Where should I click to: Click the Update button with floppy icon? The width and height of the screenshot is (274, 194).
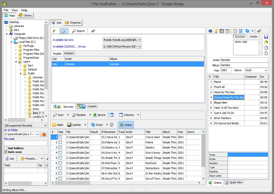pyautogui.click(x=74, y=125)
